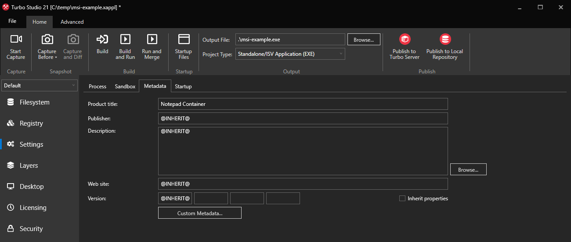Open the Default layer dropdown
The width and height of the screenshot is (571, 242).
pos(40,86)
